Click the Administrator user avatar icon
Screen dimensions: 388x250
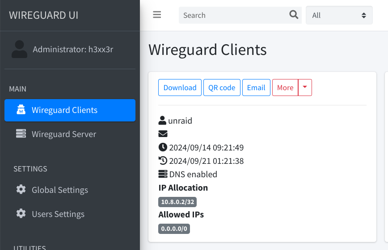pyautogui.click(x=20, y=49)
